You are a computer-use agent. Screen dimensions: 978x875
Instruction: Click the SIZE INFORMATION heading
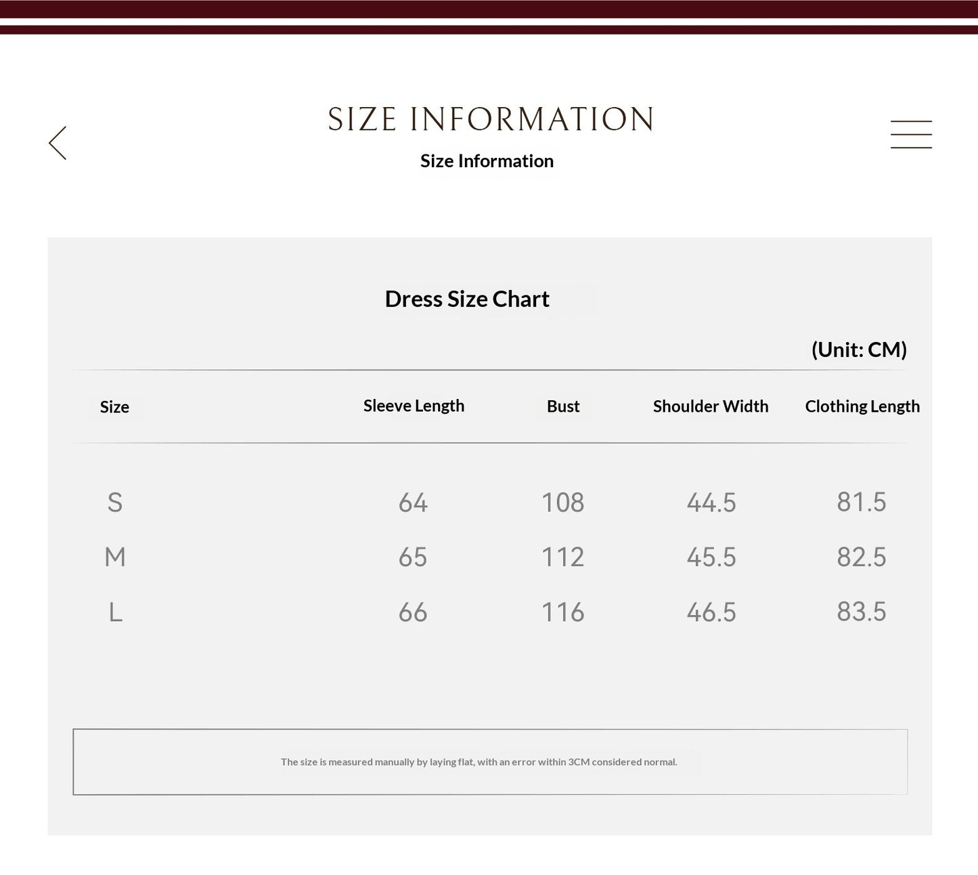[491, 119]
